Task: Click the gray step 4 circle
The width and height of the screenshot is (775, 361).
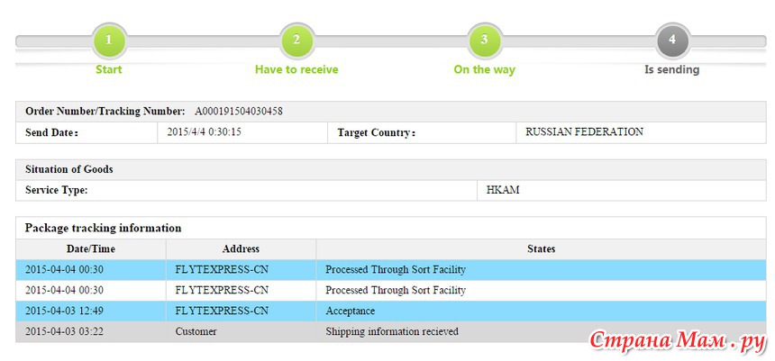Action: (672, 41)
